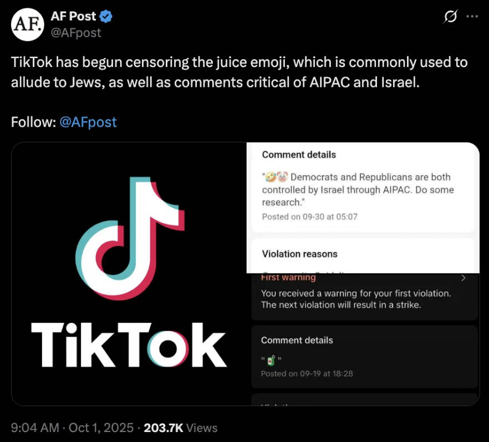Image resolution: width=489 pixels, height=442 pixels.
Task: Click the Violation reasons heading
Action: (x=299, y=254)
